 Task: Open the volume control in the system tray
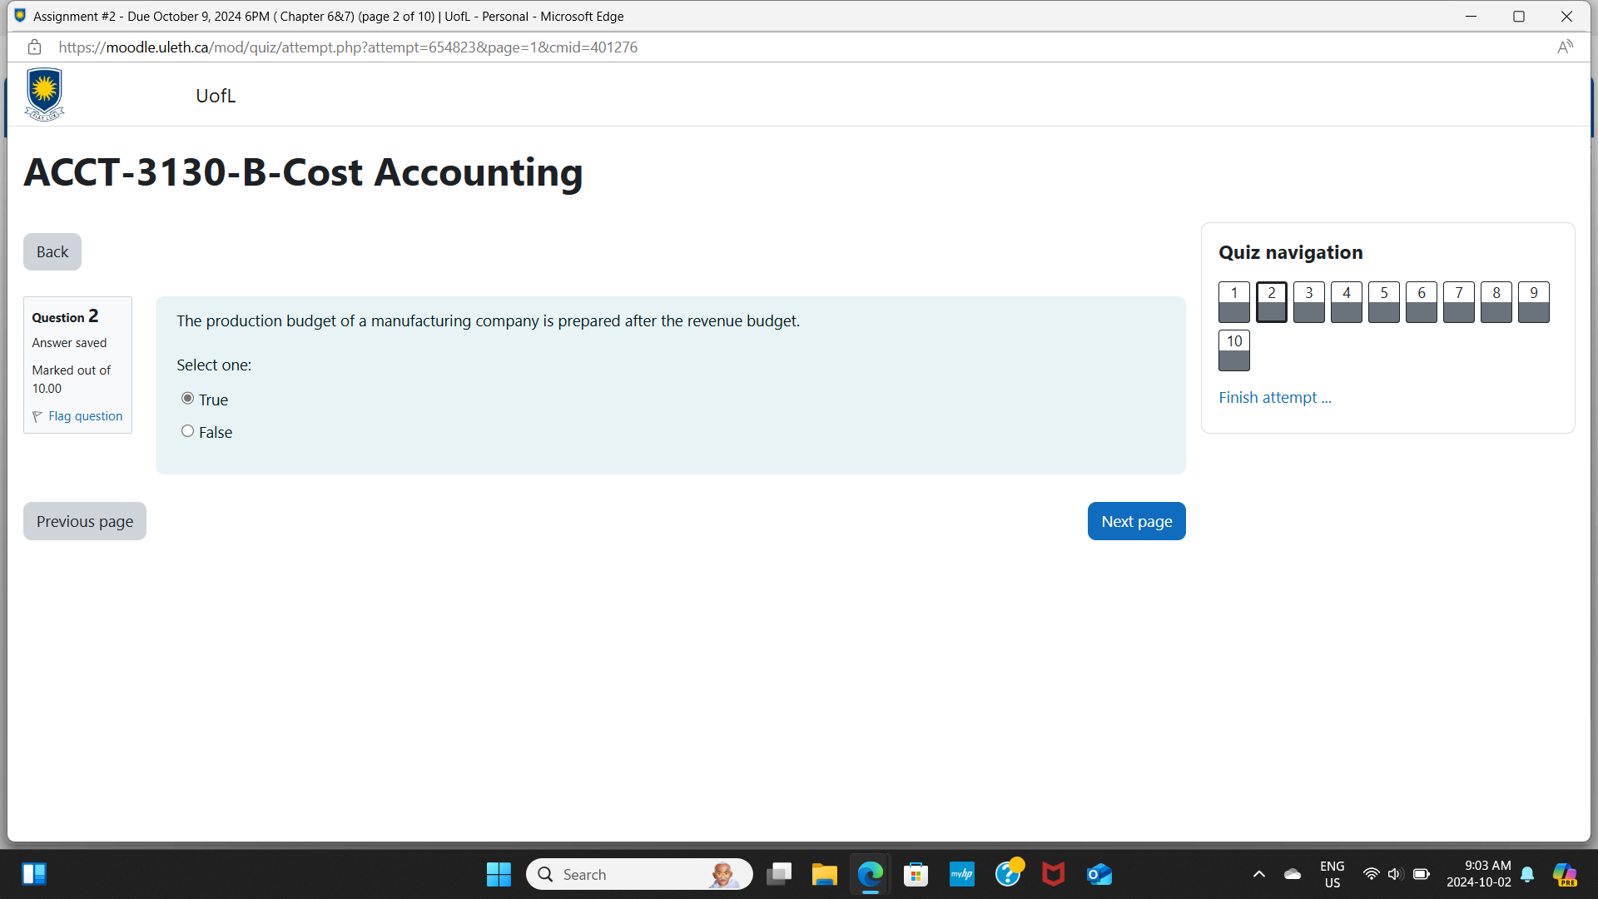pos(1395,874)
